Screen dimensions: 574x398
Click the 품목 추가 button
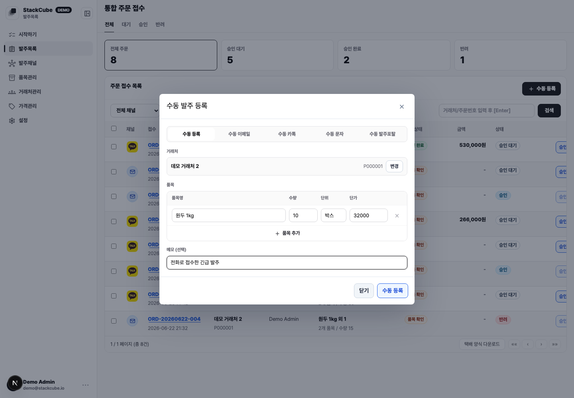[x=287, y=233]
